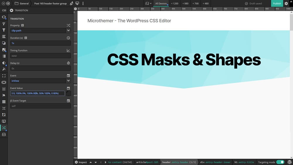Click the chart icon next to Timing Function
The height and width of the screenshot is (165, 293).
click(x=68, y=50)
